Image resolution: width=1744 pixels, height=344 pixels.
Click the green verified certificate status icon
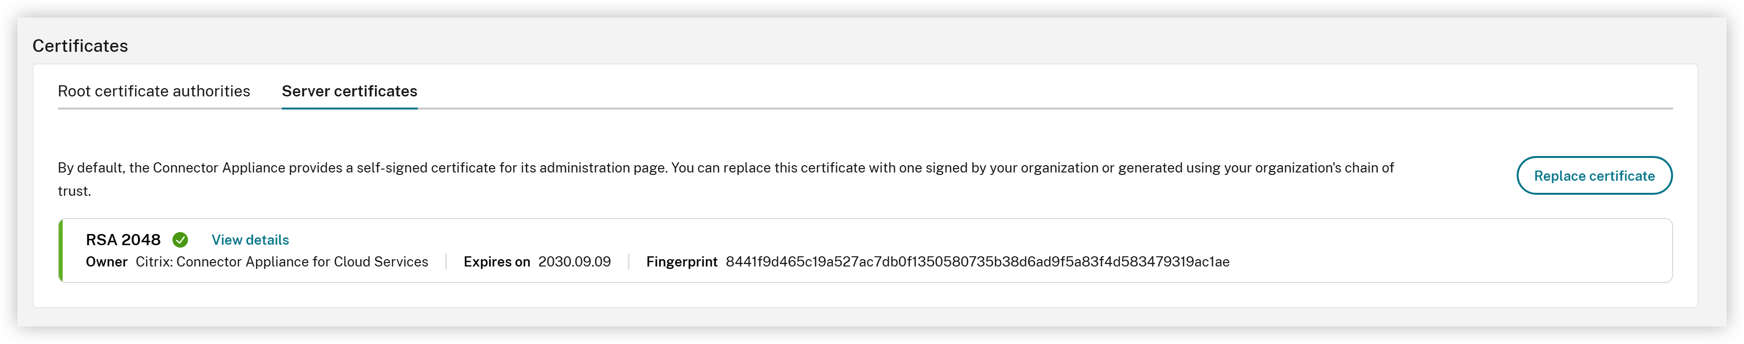click(x=180, y=239)
